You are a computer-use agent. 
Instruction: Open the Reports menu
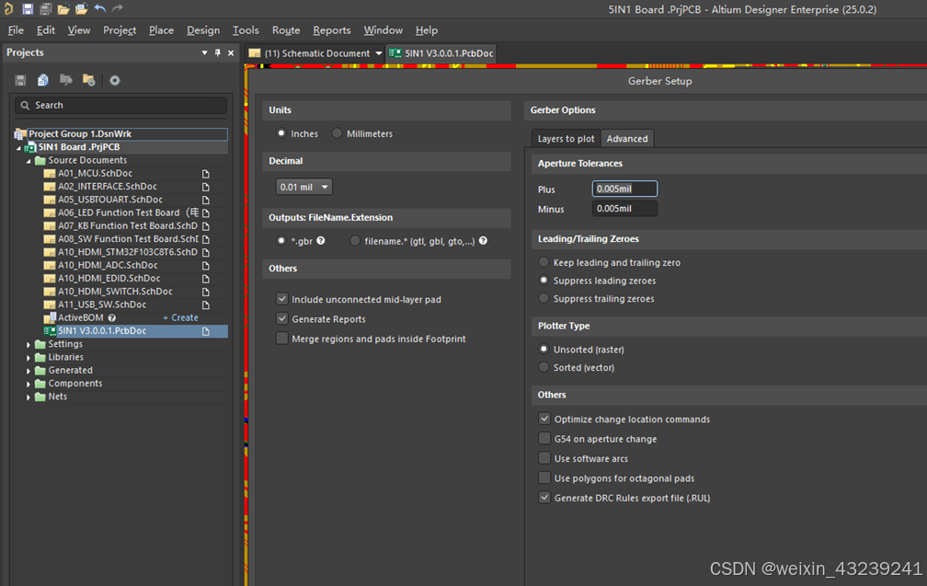(332, 30)
